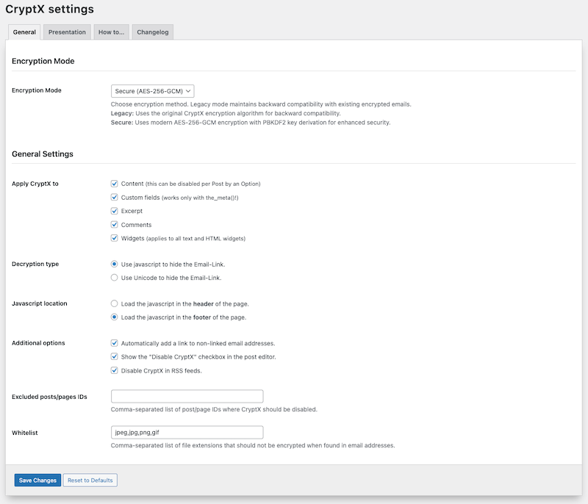Viewport: 588px width, 504px height.
Task: Click the Whitelist input field
Action: (187, 433)
